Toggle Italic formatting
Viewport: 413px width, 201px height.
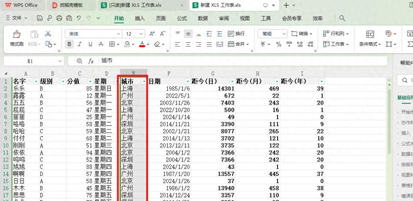point(80,44)
